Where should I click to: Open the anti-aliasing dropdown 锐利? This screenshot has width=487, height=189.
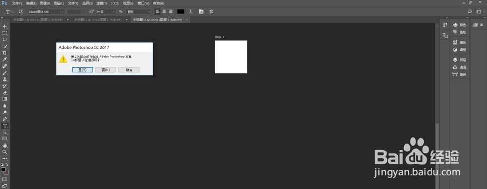138,12
